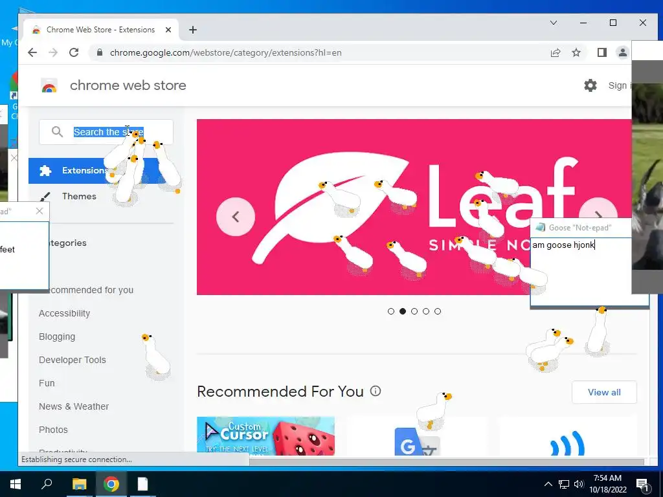Select the fifth carousel dot

pos(438,311)
